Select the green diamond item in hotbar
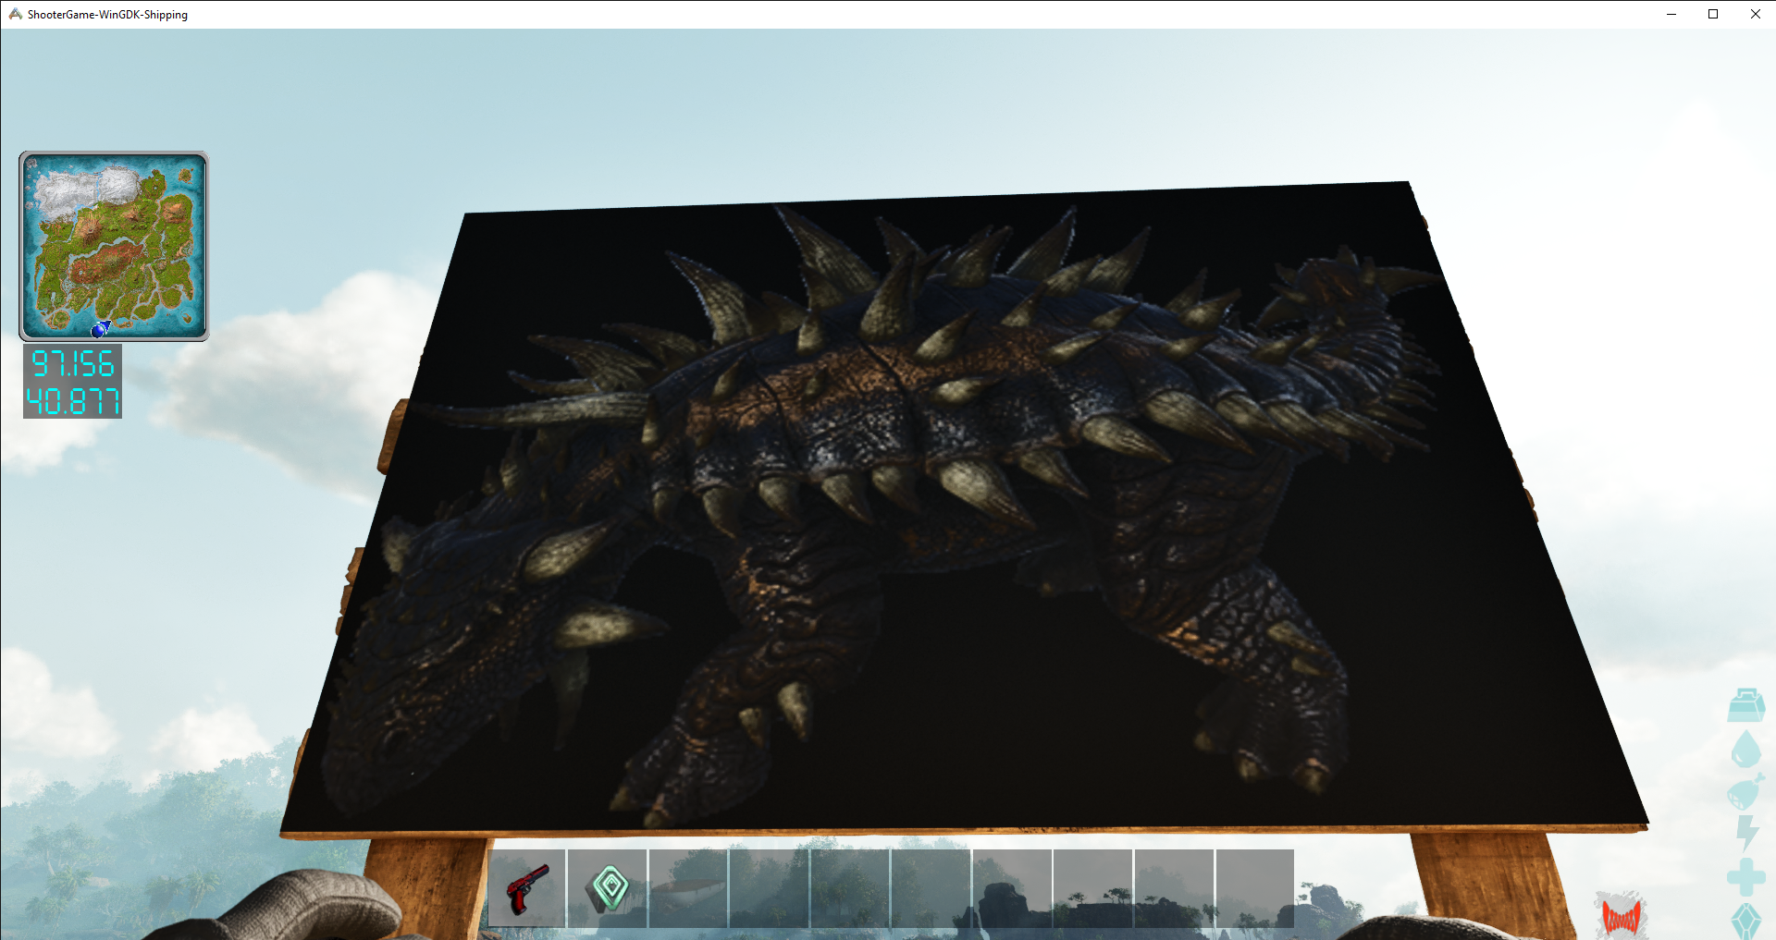Screen dimensions: 1776x940 tap(607, 888)
